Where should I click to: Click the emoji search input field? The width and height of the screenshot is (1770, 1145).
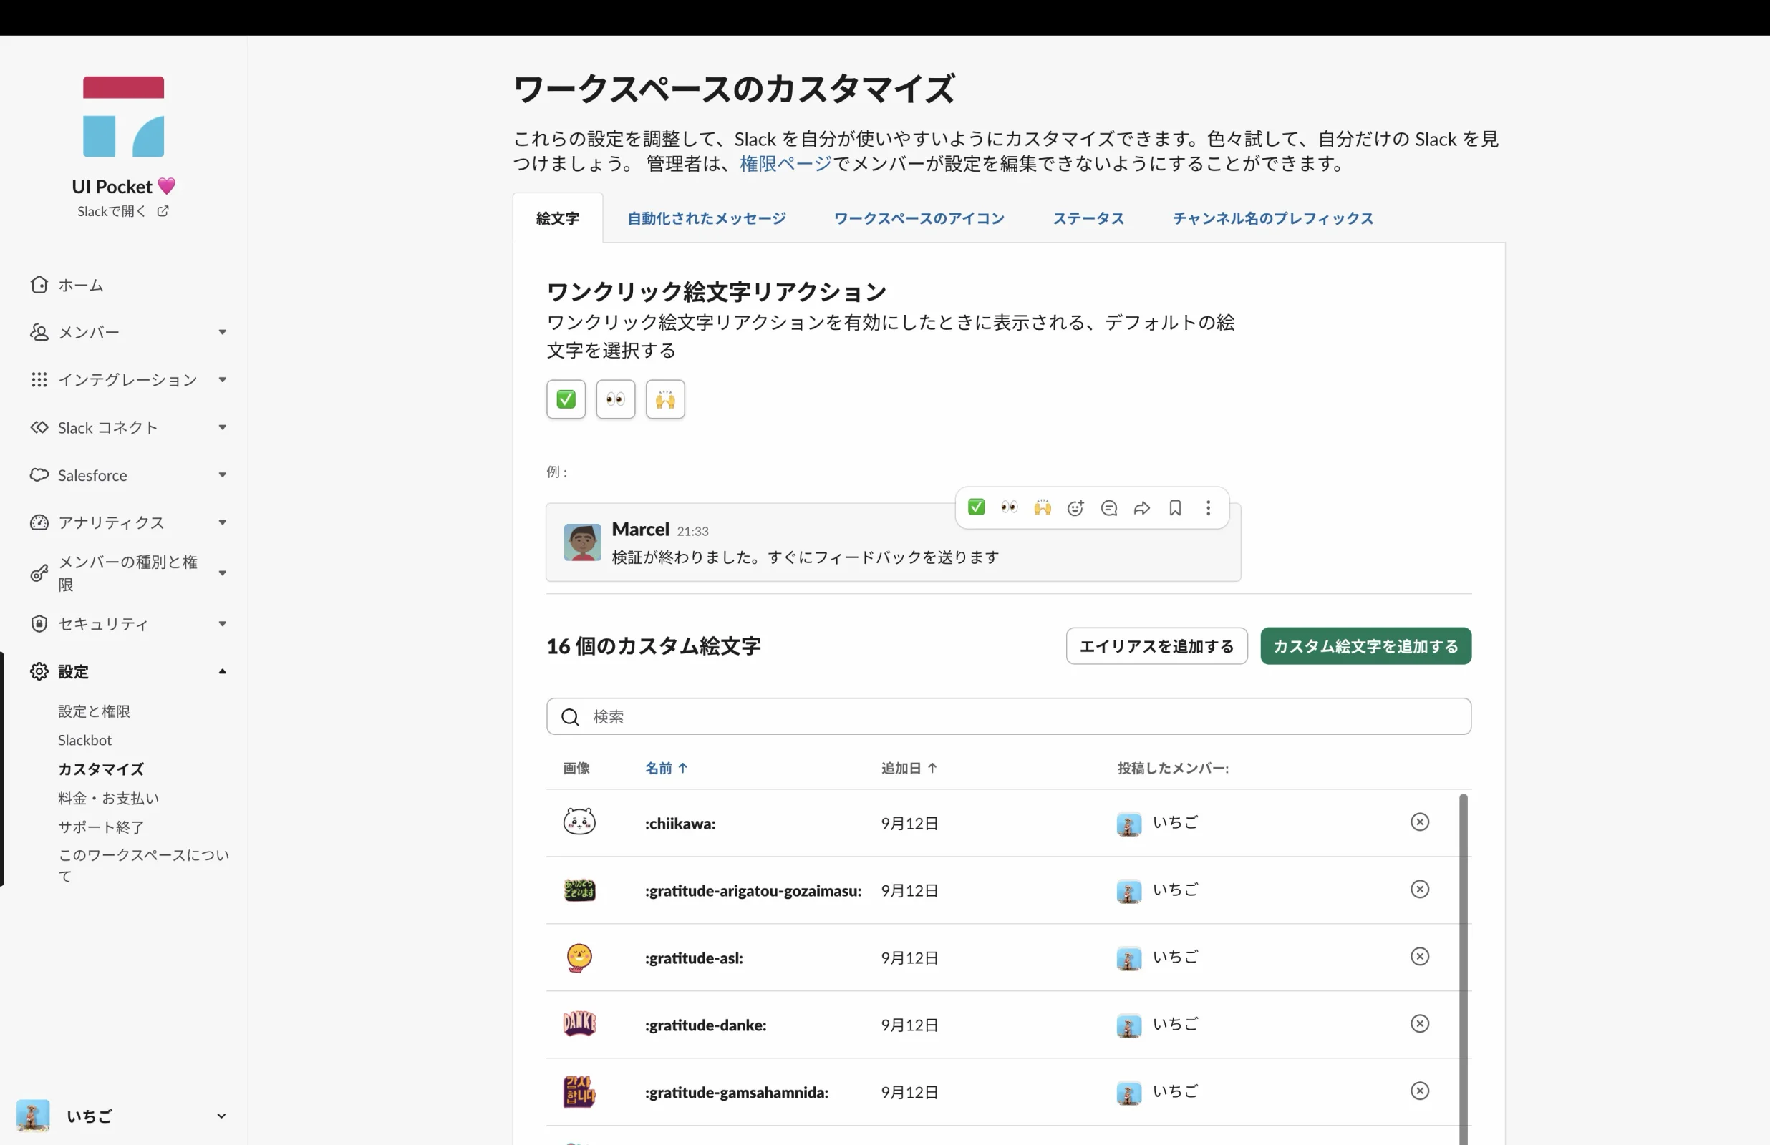1008,717
